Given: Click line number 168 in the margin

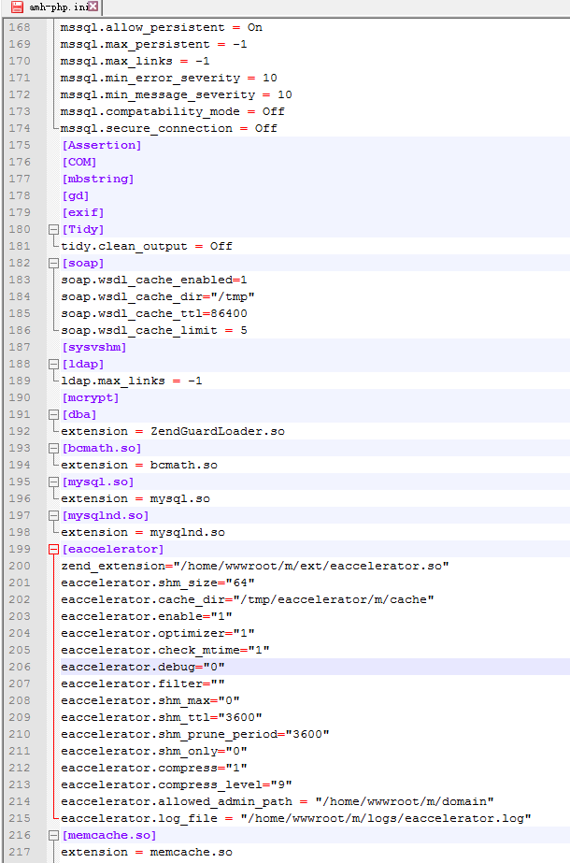Looking at the screenshot, I should pos(20,27).
